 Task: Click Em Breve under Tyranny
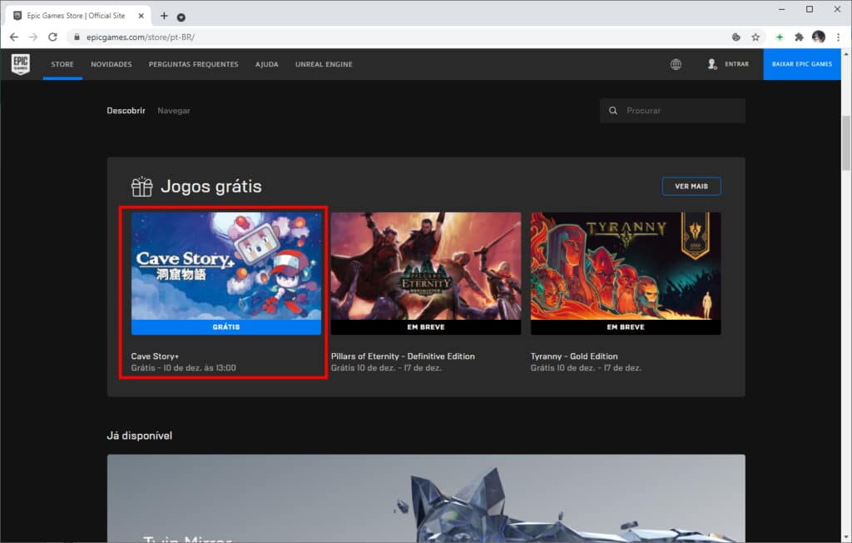pos(626,327)
